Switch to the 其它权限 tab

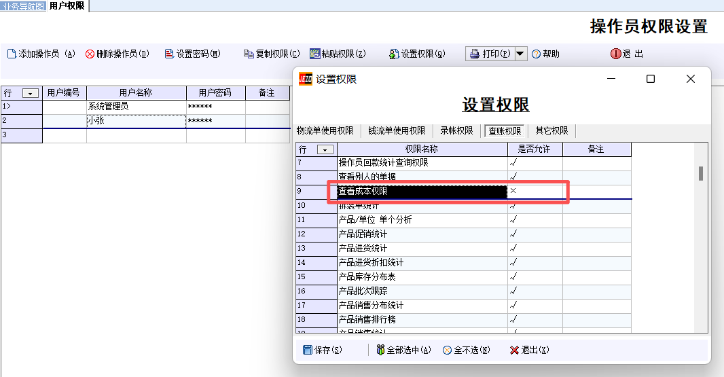(551, 130)
